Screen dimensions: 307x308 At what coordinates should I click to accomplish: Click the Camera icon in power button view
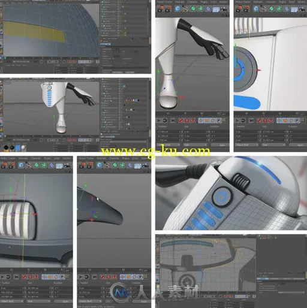point(302,9)
